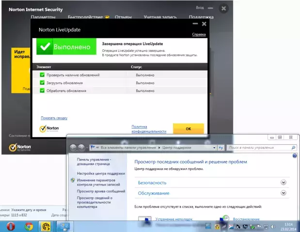Click the RU language indicator in the tray

pyautogui.click(x=208, y=226)
